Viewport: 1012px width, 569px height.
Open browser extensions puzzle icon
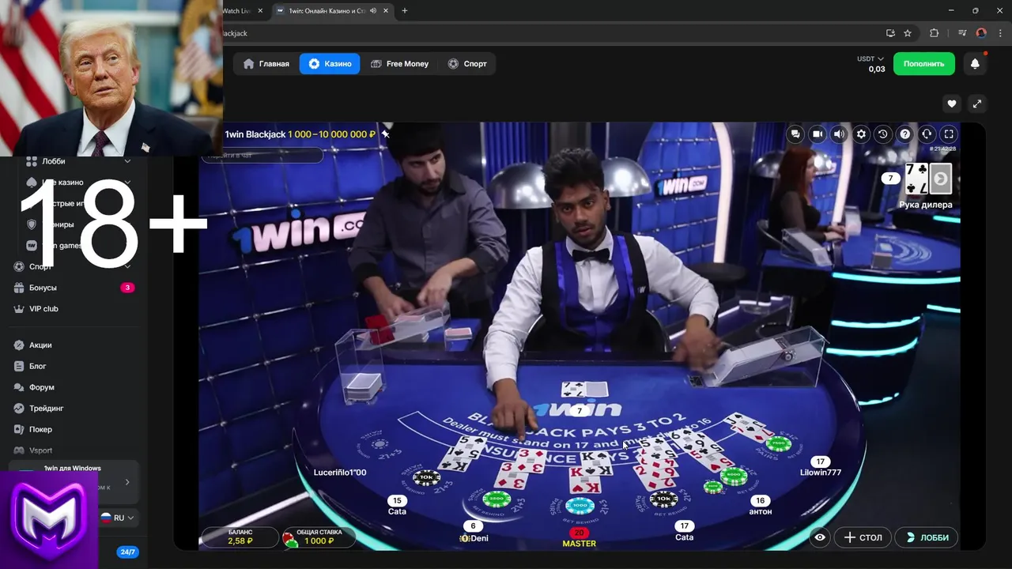pyautogui.click(x=934, y=33)
